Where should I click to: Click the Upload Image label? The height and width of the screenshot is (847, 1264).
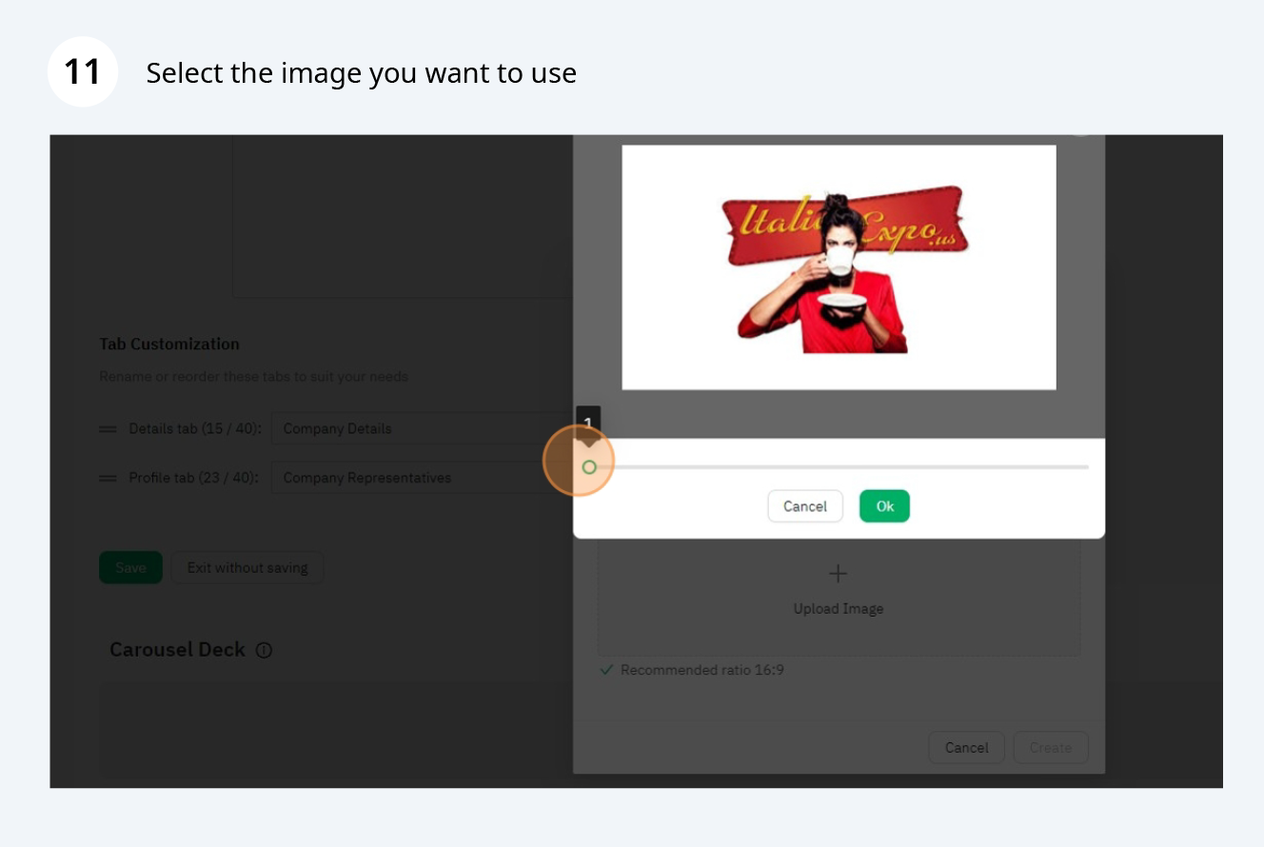(x=839, y=609)
